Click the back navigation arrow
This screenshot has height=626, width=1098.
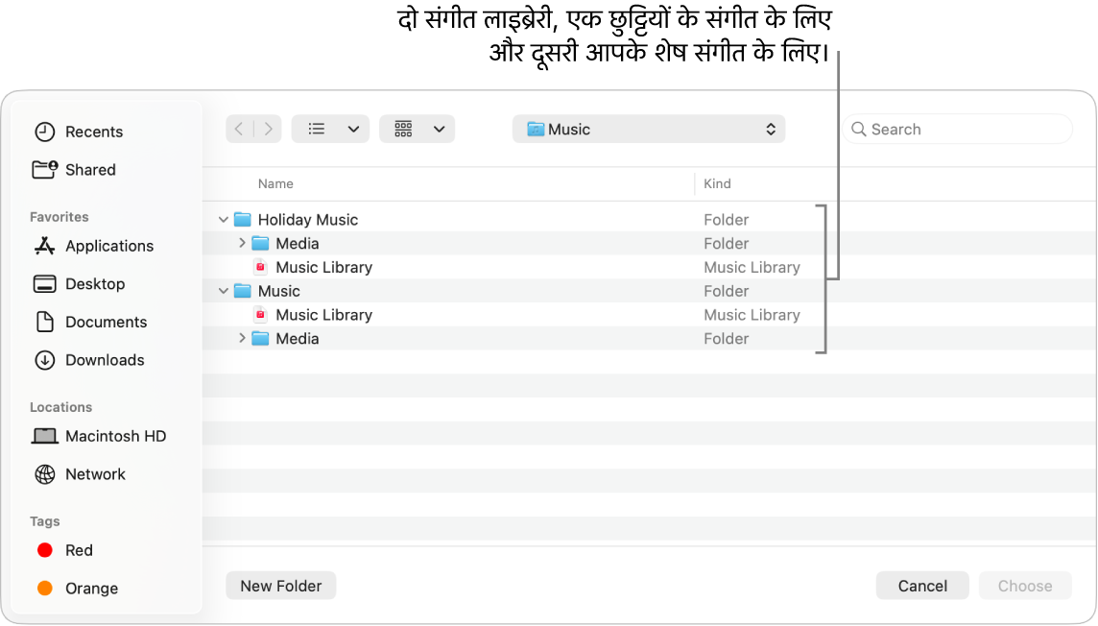239,129
